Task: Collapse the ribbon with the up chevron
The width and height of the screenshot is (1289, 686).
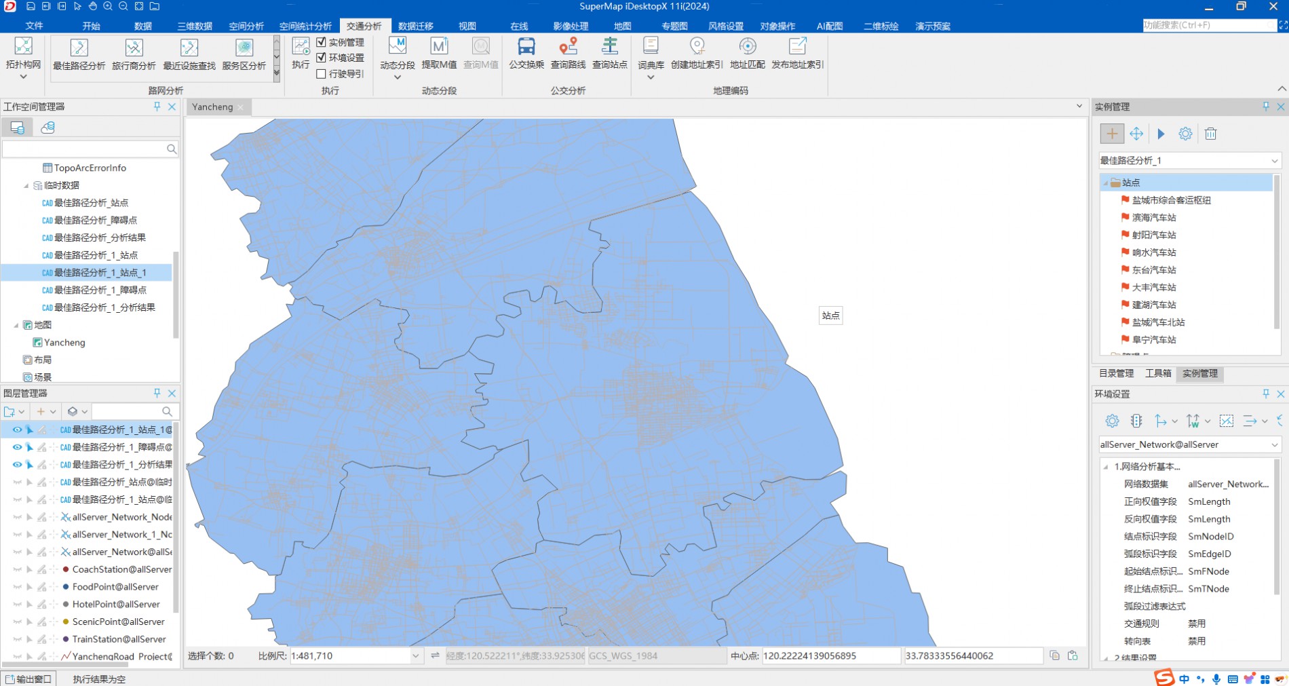Action: 1281,89
